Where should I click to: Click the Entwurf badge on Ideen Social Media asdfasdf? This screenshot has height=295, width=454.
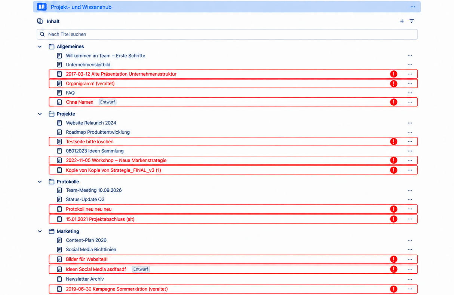coord(141,269)
